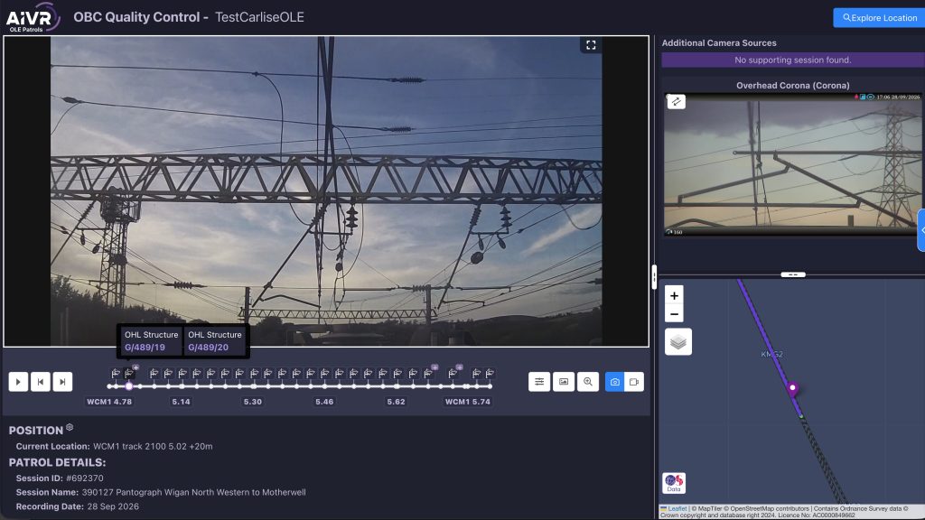Click the WCM1 4.78 timeline label

[109, 402]
